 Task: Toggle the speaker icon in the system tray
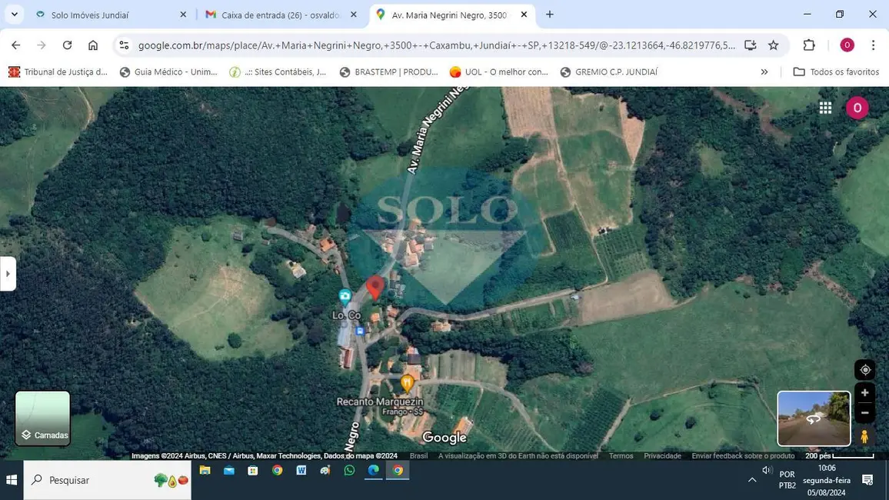click(766, 470)
